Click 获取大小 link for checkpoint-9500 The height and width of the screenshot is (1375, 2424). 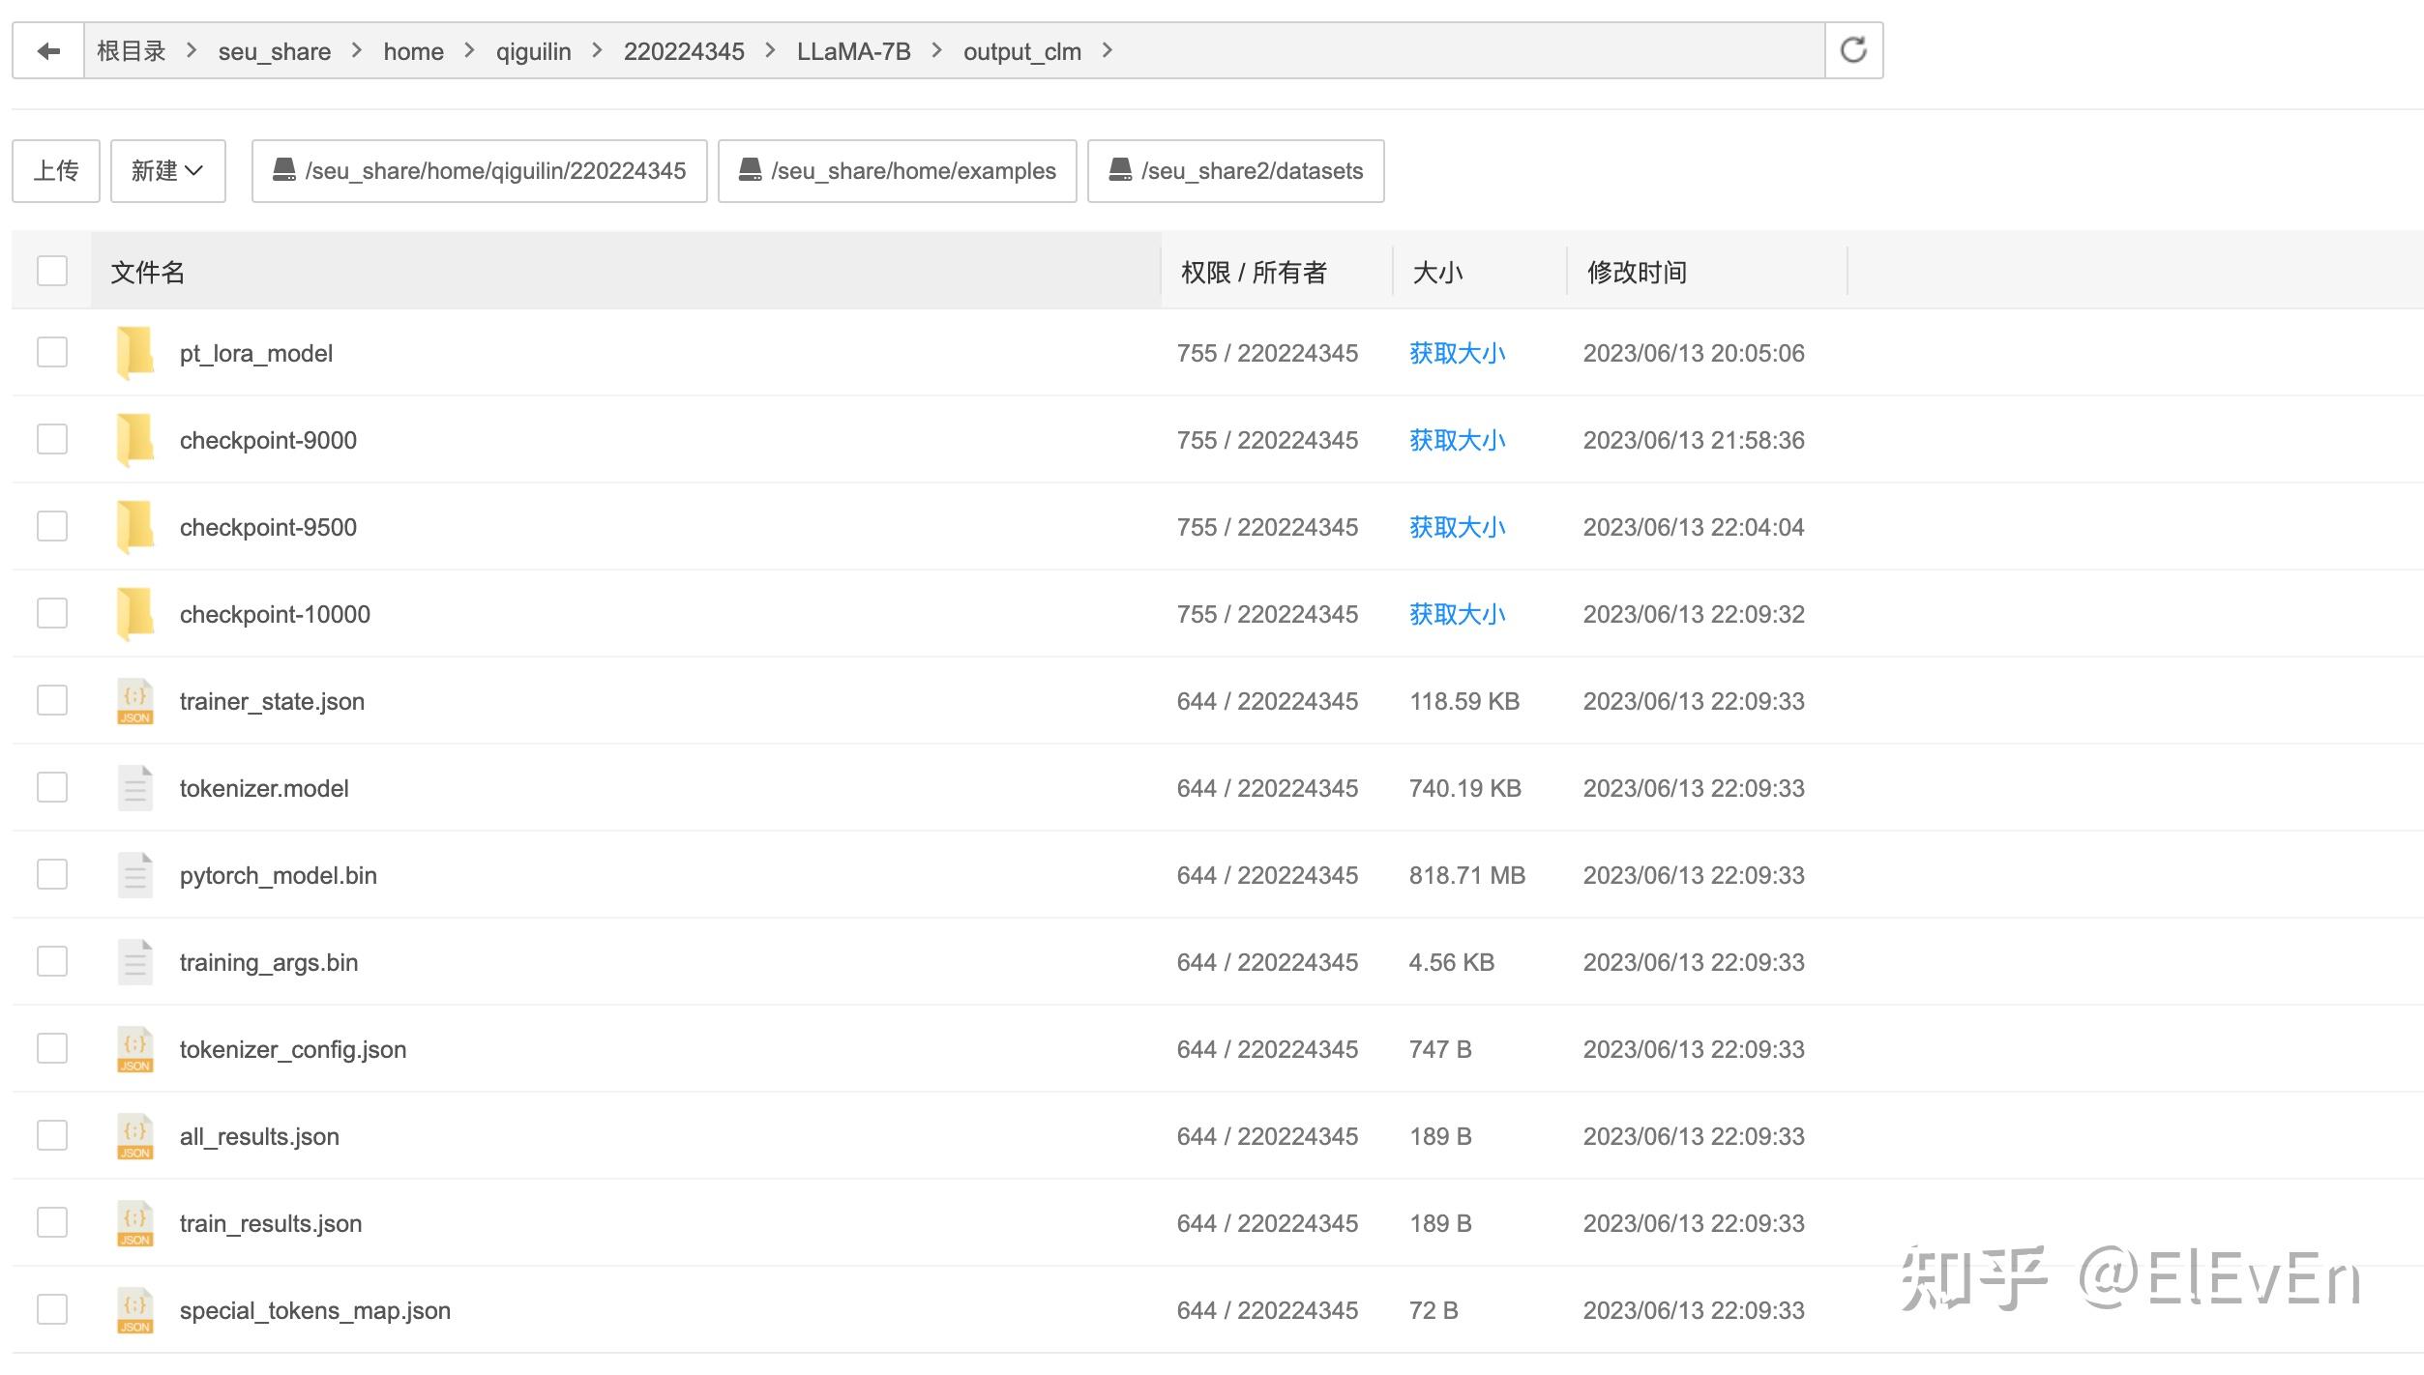[x=1457, y=527]
